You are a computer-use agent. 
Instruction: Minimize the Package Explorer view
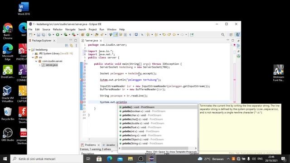tap(71, 40)
